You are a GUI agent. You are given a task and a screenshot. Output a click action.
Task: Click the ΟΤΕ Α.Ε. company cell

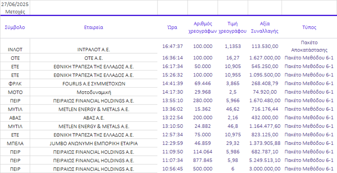[x=93, y=58]
